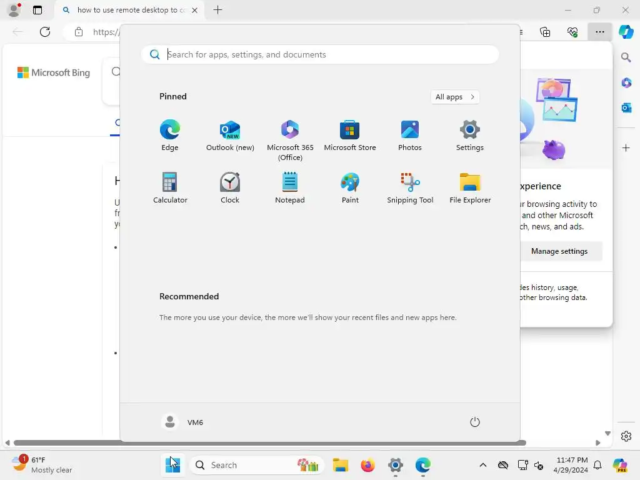The height and width of the screenshot is (480, 640).
Task: Open Microsoft Store from Start menu
Action: pyautogui.click(x=350, y=136)
